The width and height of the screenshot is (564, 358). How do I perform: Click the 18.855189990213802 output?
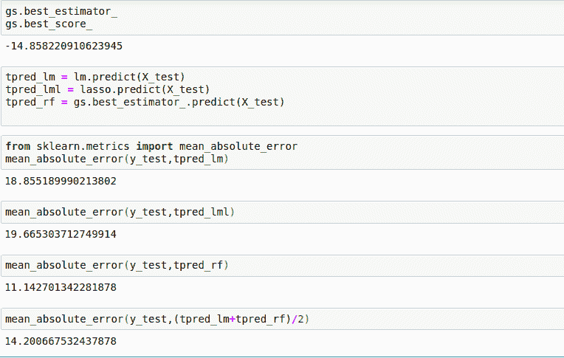(61, 180)
